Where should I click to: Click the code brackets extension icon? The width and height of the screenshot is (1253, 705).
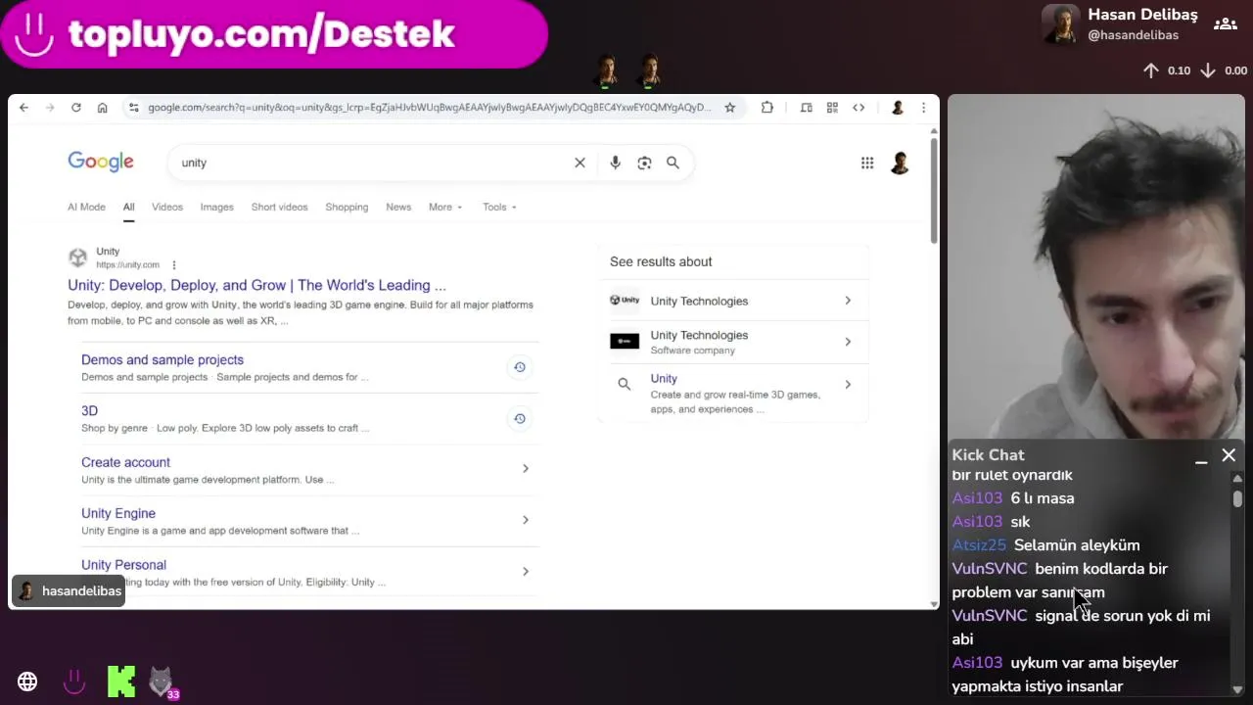coord(859,108)
